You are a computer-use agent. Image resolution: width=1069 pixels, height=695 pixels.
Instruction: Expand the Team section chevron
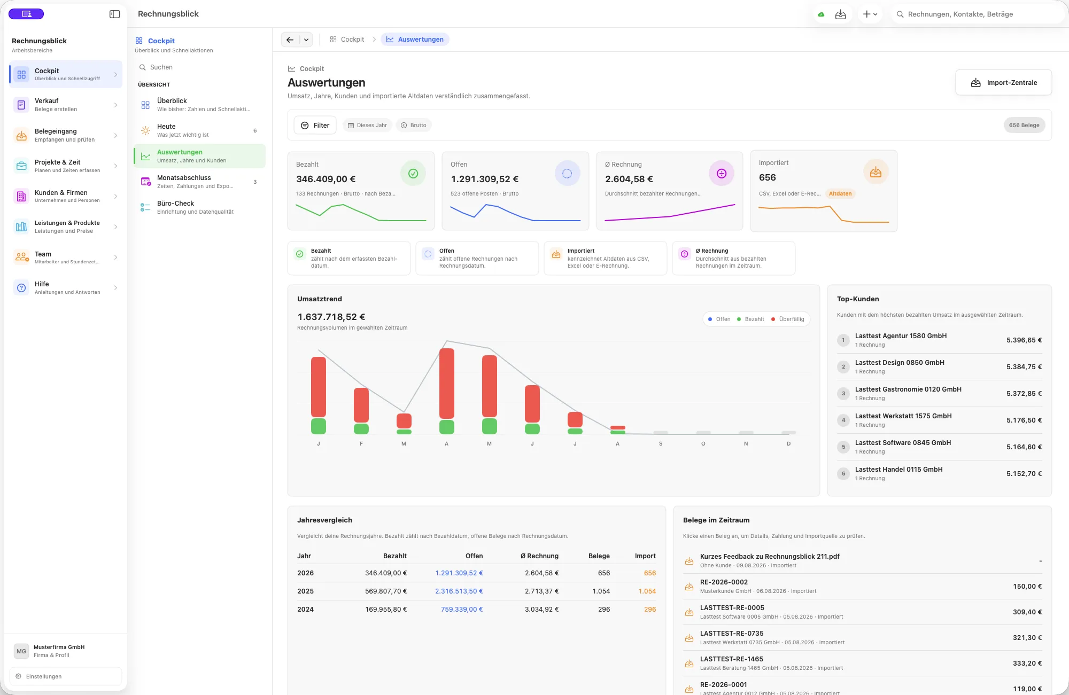pyautogui.click(x=115, y=257)
